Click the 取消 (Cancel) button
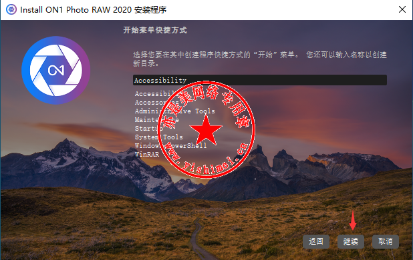 (x=386, y=241)
